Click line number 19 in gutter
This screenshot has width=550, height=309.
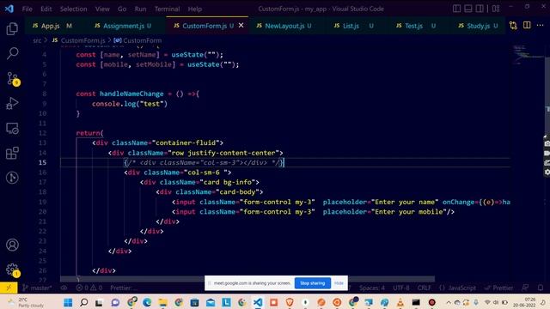point(42,202)
